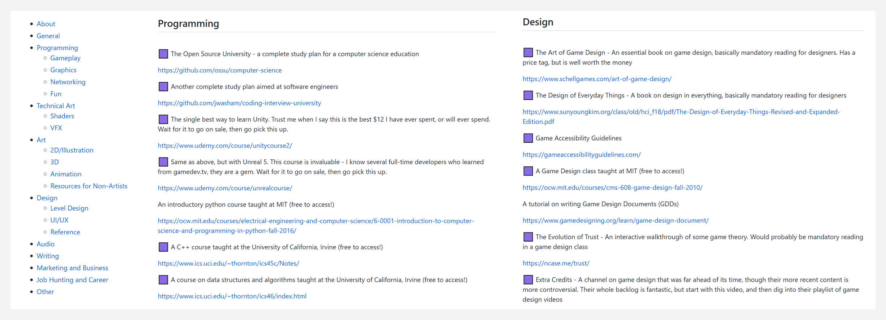Click purple square beside The Art of Game Design
Screen dimensions: 886x320
tap(528, 53)
